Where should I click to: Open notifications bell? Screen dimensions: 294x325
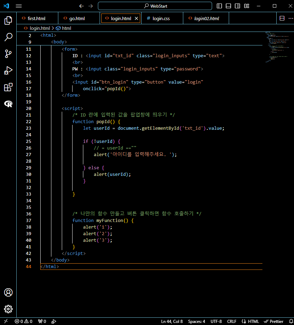pyautogui.click(x=291, y=321)
